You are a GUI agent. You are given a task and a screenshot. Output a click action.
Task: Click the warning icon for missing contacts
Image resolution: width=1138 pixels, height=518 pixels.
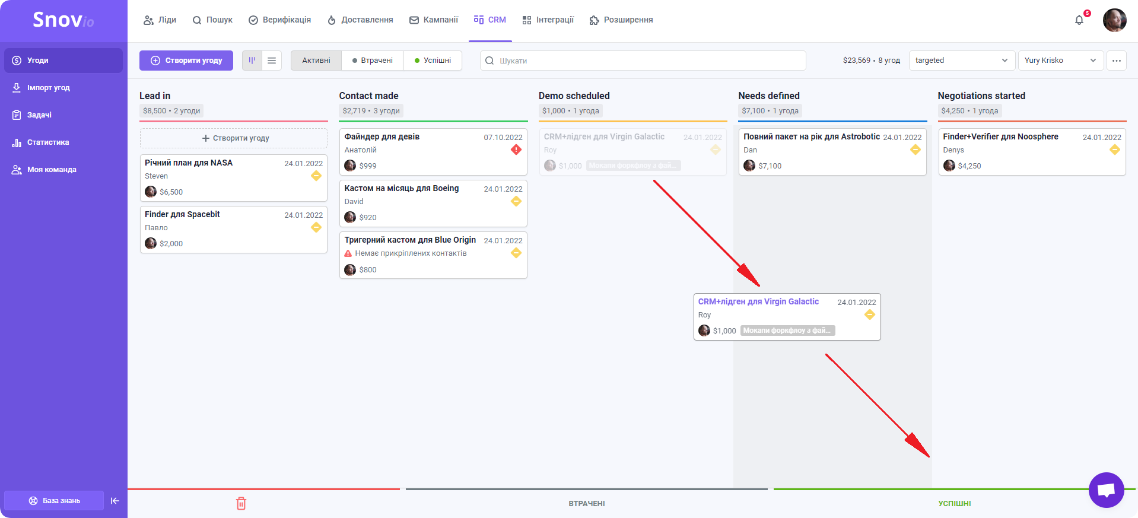pos(348,253)
